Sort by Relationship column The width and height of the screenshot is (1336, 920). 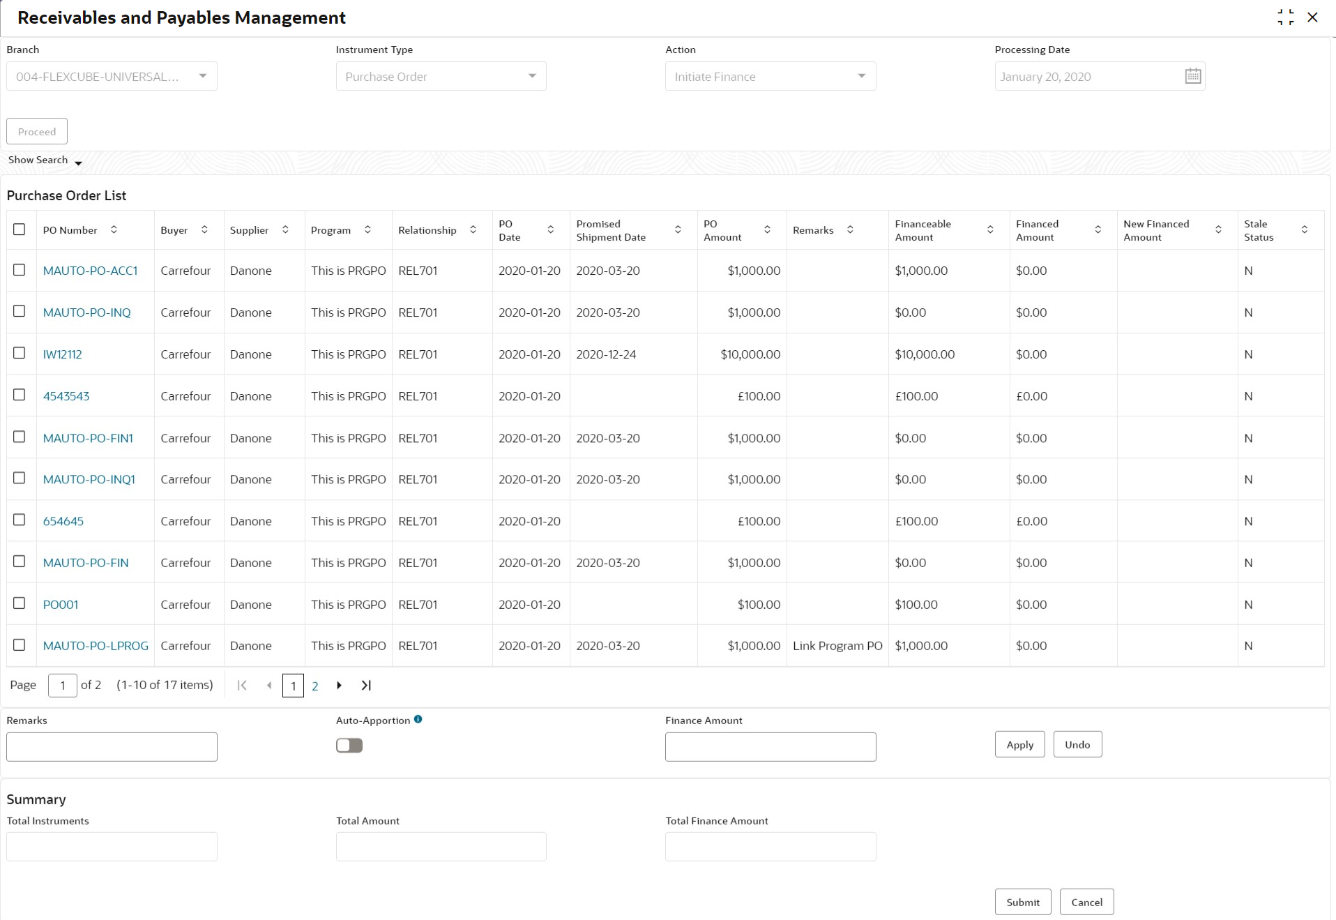coord(473,229)
